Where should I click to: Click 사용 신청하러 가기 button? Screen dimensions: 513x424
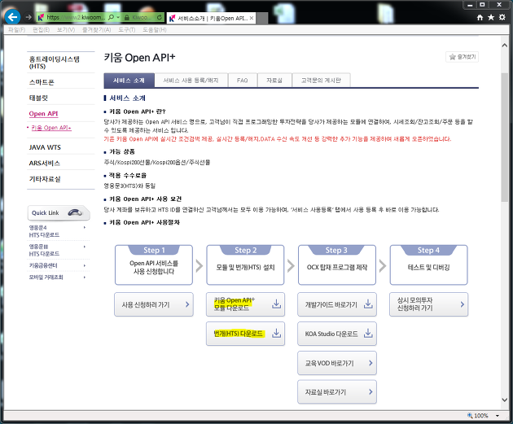click(154, 304)
